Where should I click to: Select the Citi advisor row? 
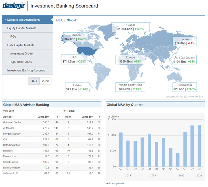point(52,139)
